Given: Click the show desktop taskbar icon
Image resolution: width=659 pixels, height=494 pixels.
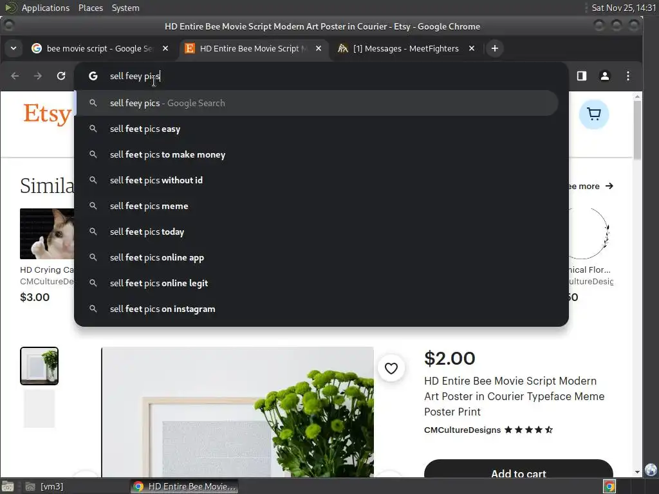Looking at the screenshot, I should (8, 486).
